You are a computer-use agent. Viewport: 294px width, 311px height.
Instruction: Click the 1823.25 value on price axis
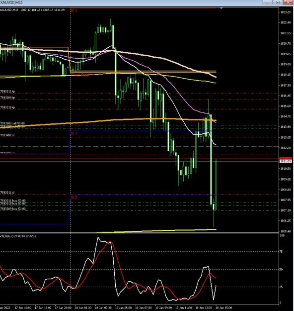(x=285, y=12)
